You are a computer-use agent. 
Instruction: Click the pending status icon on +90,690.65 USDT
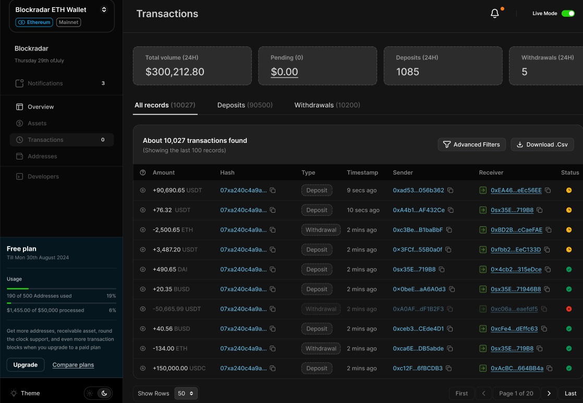pos(569,190)
